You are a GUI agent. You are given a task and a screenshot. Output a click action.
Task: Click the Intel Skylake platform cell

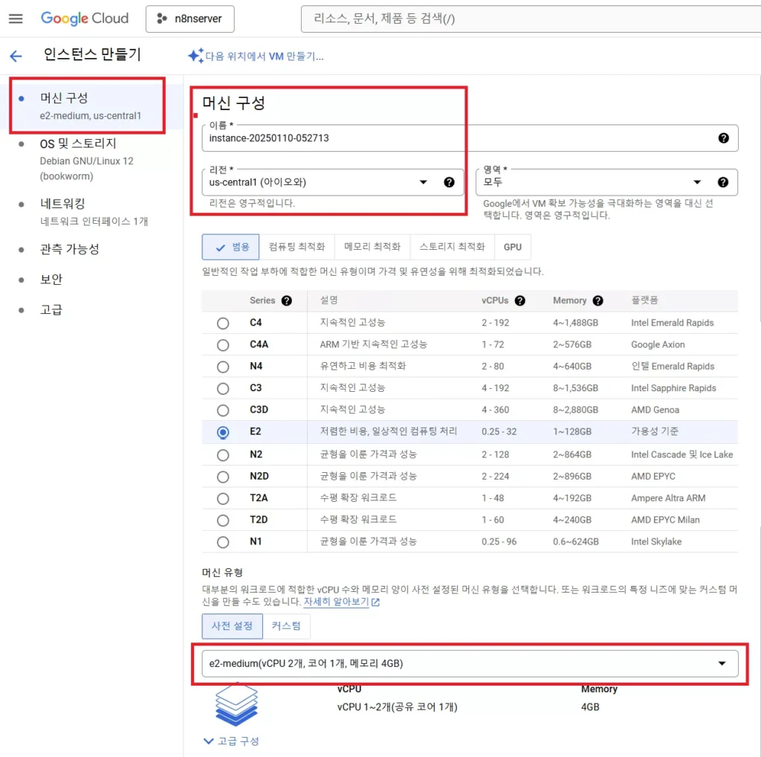point(656,542)
